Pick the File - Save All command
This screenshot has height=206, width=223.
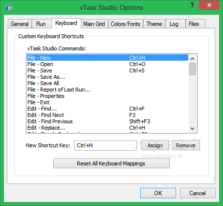(x=108, y=83)
